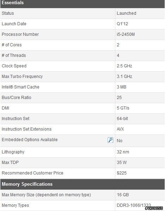Select the AVX extensions value
Image resolution: width=165 pixels, height=211 pixels.
coord(120,129)
